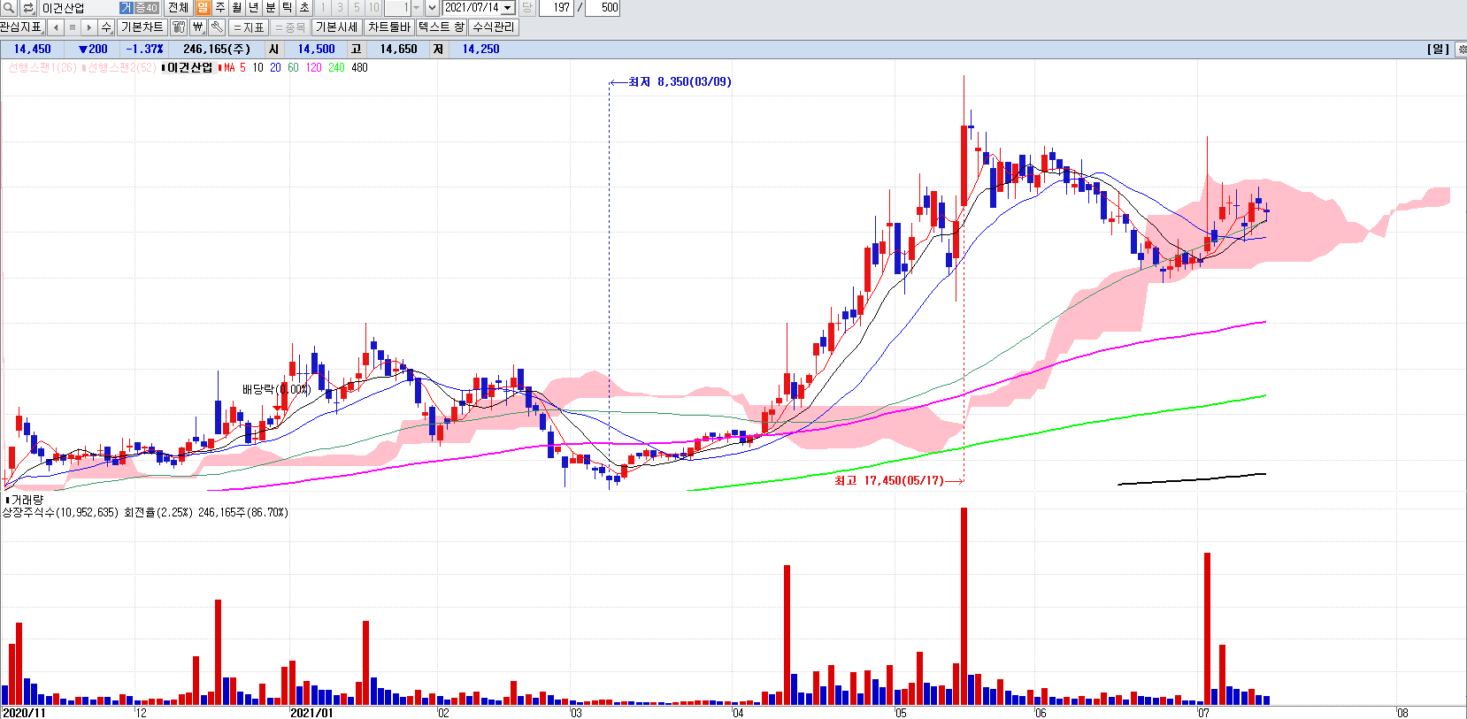
Task: Click the won (₩) currency icon
Action: 198,27
